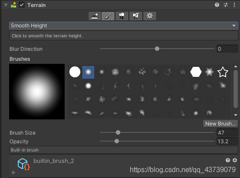Click the New Brush... button
This screenshot has width=240, height=178.
[x=220, y=124]
